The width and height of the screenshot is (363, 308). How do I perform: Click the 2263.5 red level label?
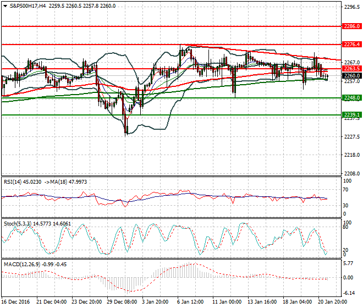pos(351,69)
